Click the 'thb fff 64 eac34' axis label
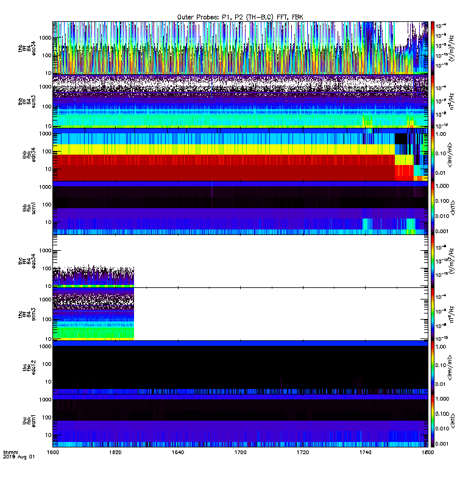 (27, 48)
